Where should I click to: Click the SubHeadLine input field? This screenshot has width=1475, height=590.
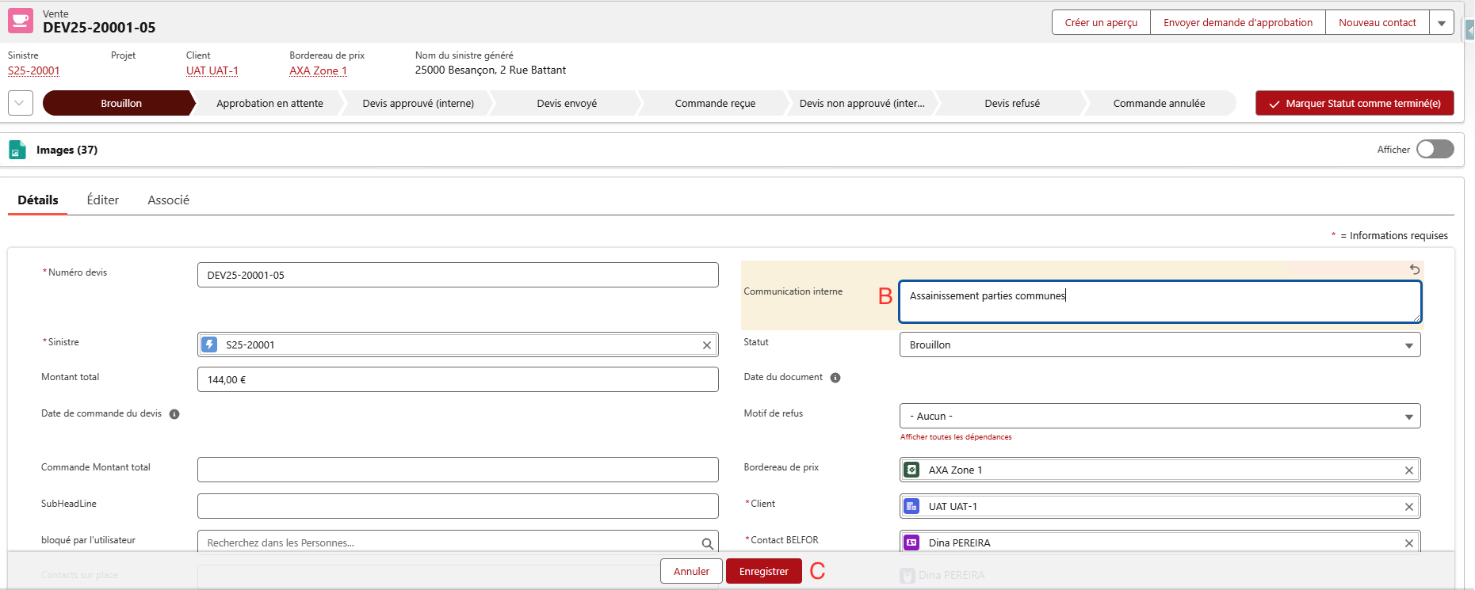pos(458,506)
